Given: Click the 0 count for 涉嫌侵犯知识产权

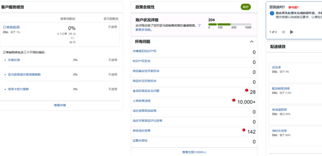Looking at the screenshot, I should click(254, 52).
